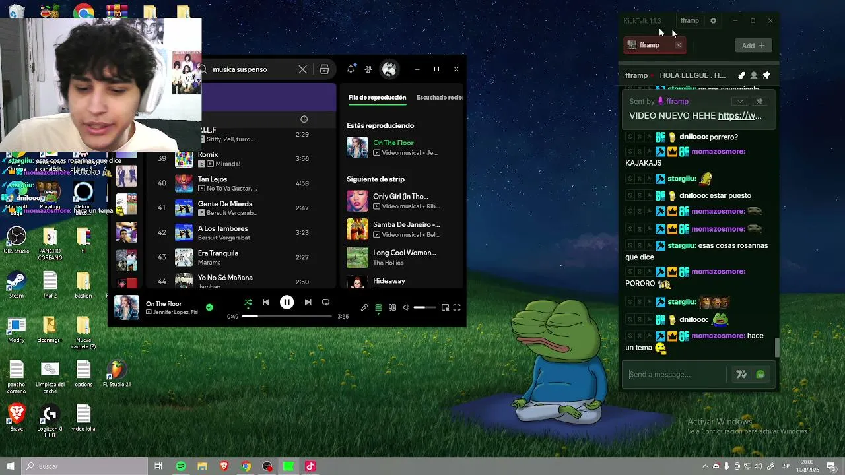Skip to next track in Spotify

click(308, 302)
